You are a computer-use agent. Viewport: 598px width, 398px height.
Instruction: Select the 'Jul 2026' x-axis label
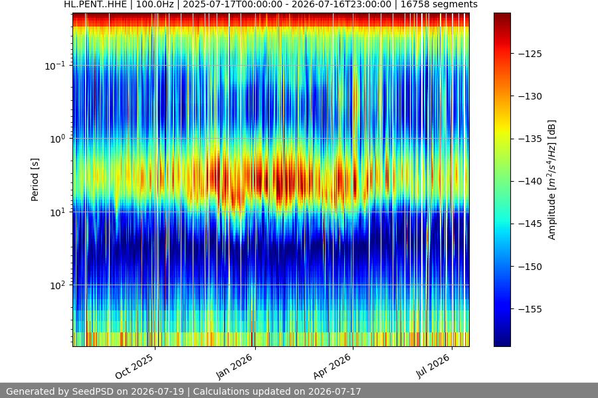pyautogui.click(x=433, y=366)
